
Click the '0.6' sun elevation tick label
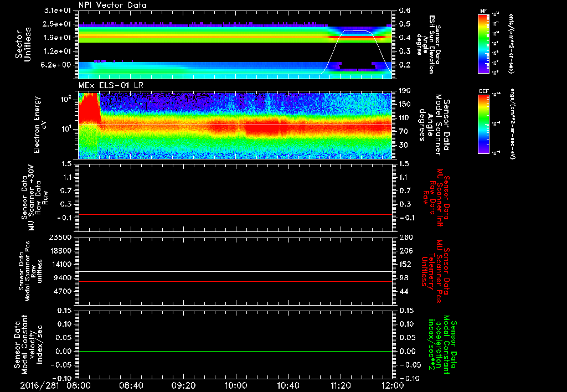[x=405, y=11]
